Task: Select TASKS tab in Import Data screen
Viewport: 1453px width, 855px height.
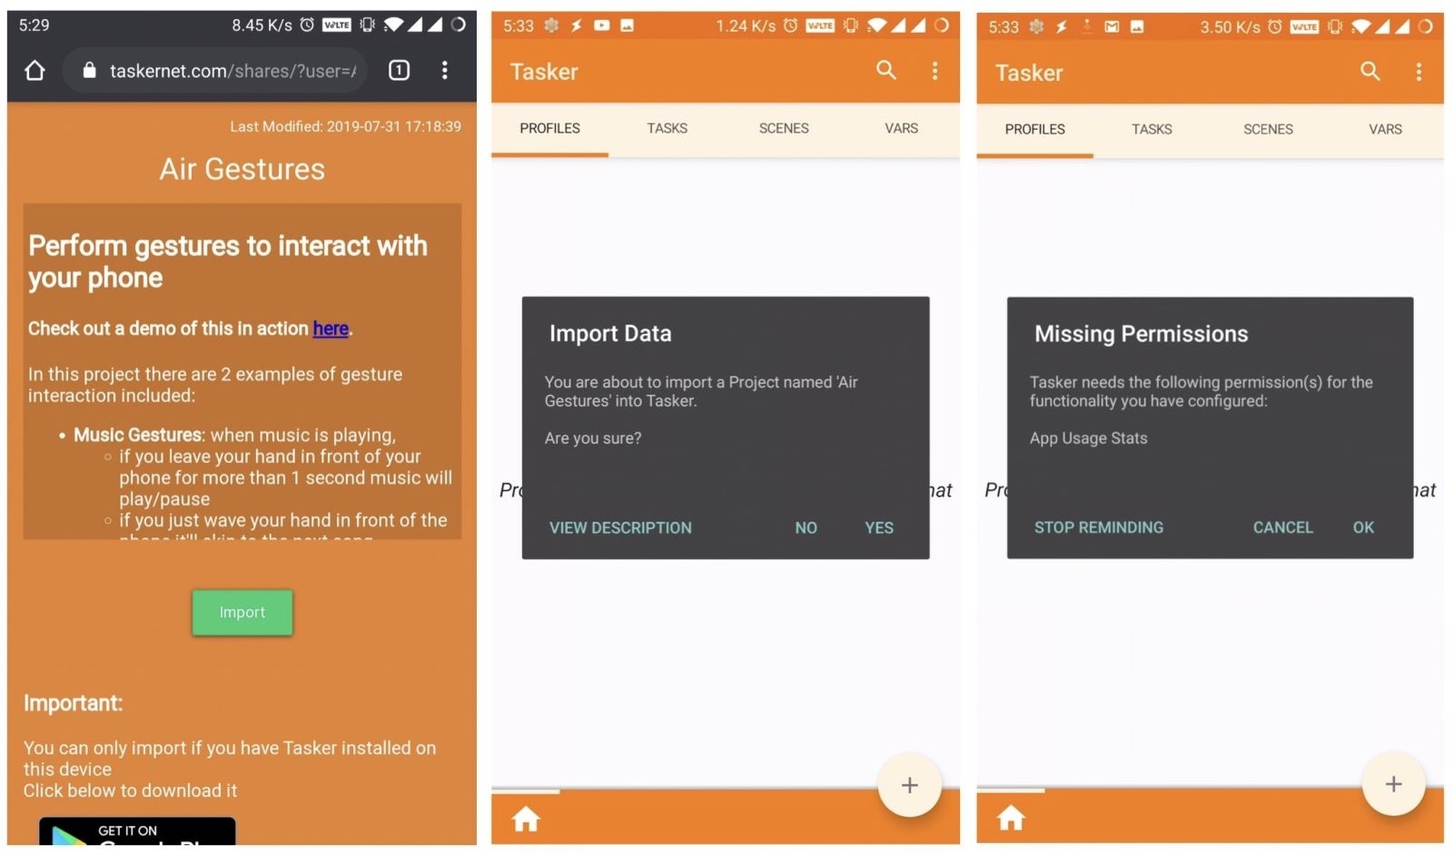Action: [x=667, y=129]
